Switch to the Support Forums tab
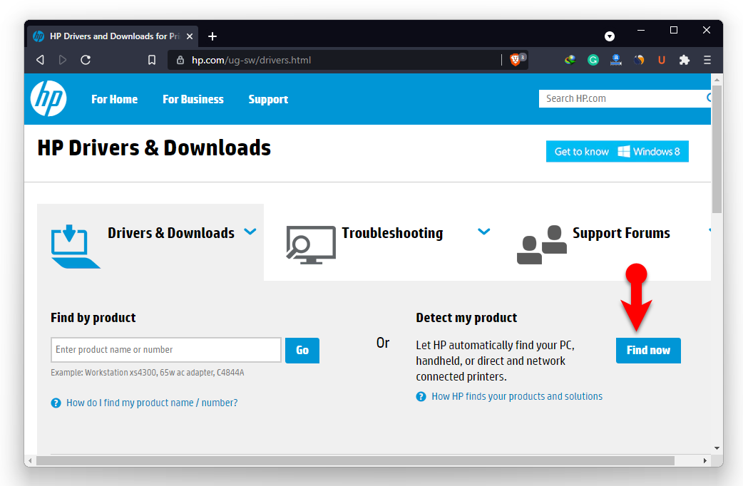 620,234
